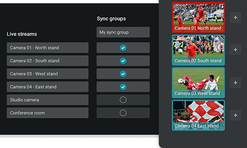Select Camera 01 - North stand live stream
The height and width of the screenshot is (148, 247).
[47, 48]
